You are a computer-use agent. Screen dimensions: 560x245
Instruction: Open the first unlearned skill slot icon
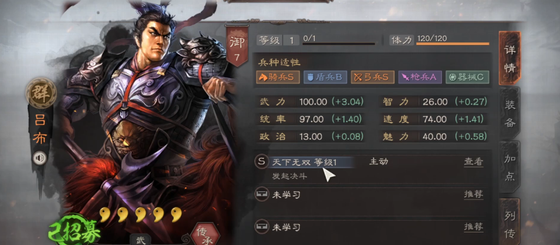(261, 194)
